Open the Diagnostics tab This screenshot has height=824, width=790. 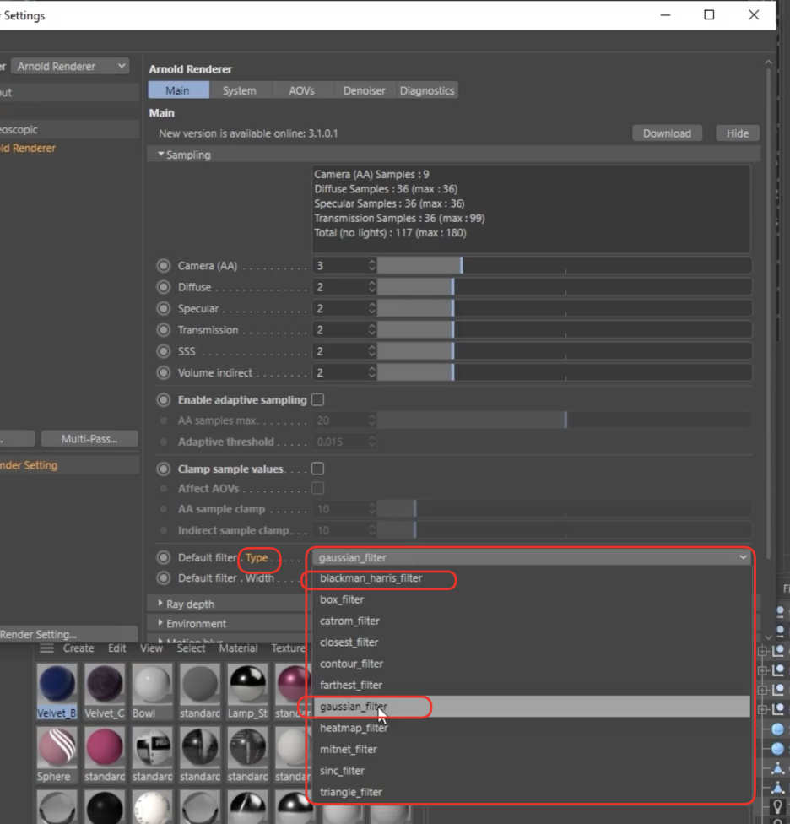426,90
